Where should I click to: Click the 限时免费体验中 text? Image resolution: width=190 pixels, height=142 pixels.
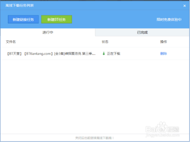point(169,20)
